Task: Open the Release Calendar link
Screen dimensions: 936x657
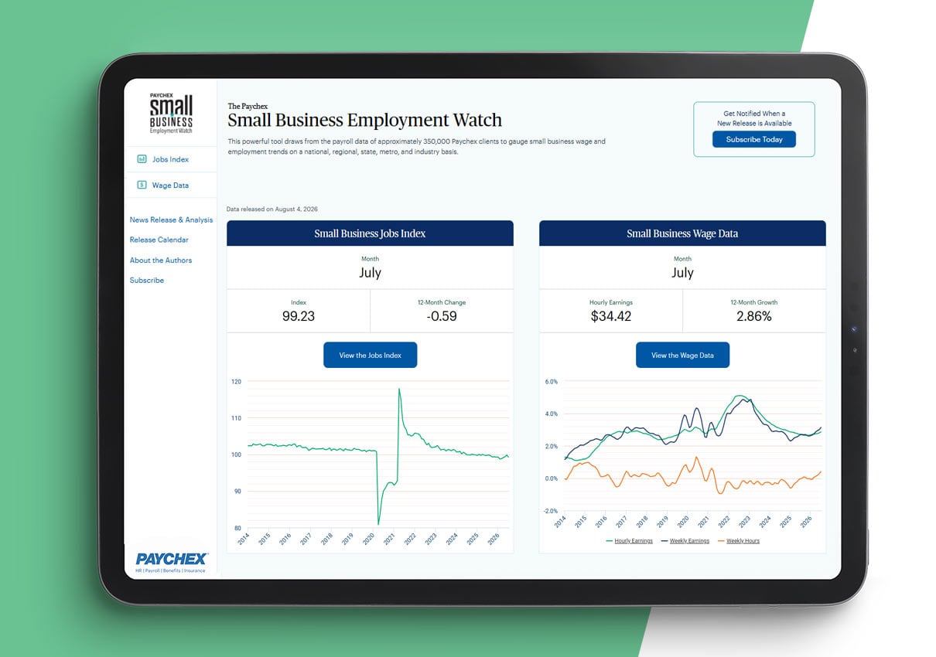Action: 159,240
